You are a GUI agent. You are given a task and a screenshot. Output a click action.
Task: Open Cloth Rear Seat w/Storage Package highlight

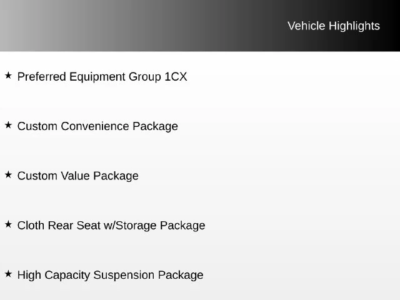point(111,226)
